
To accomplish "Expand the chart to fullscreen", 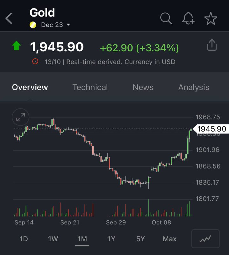I will coord(20,117).
